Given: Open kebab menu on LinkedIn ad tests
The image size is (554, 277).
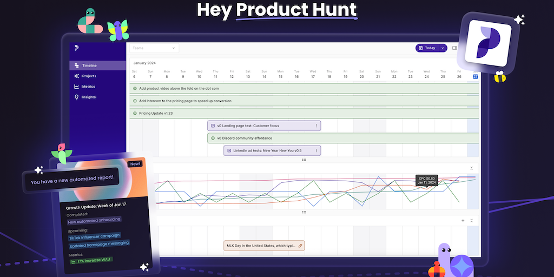Looking at the screenshot, I should click(x=316, y=150).
